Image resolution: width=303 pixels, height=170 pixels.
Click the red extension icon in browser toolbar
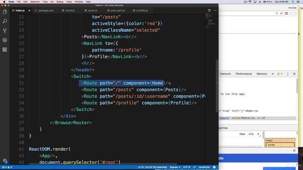click(286, 13)
